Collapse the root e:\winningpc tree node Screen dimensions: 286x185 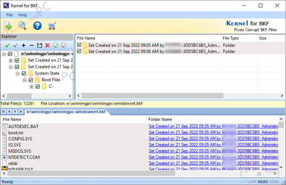[x=4, y=54]
